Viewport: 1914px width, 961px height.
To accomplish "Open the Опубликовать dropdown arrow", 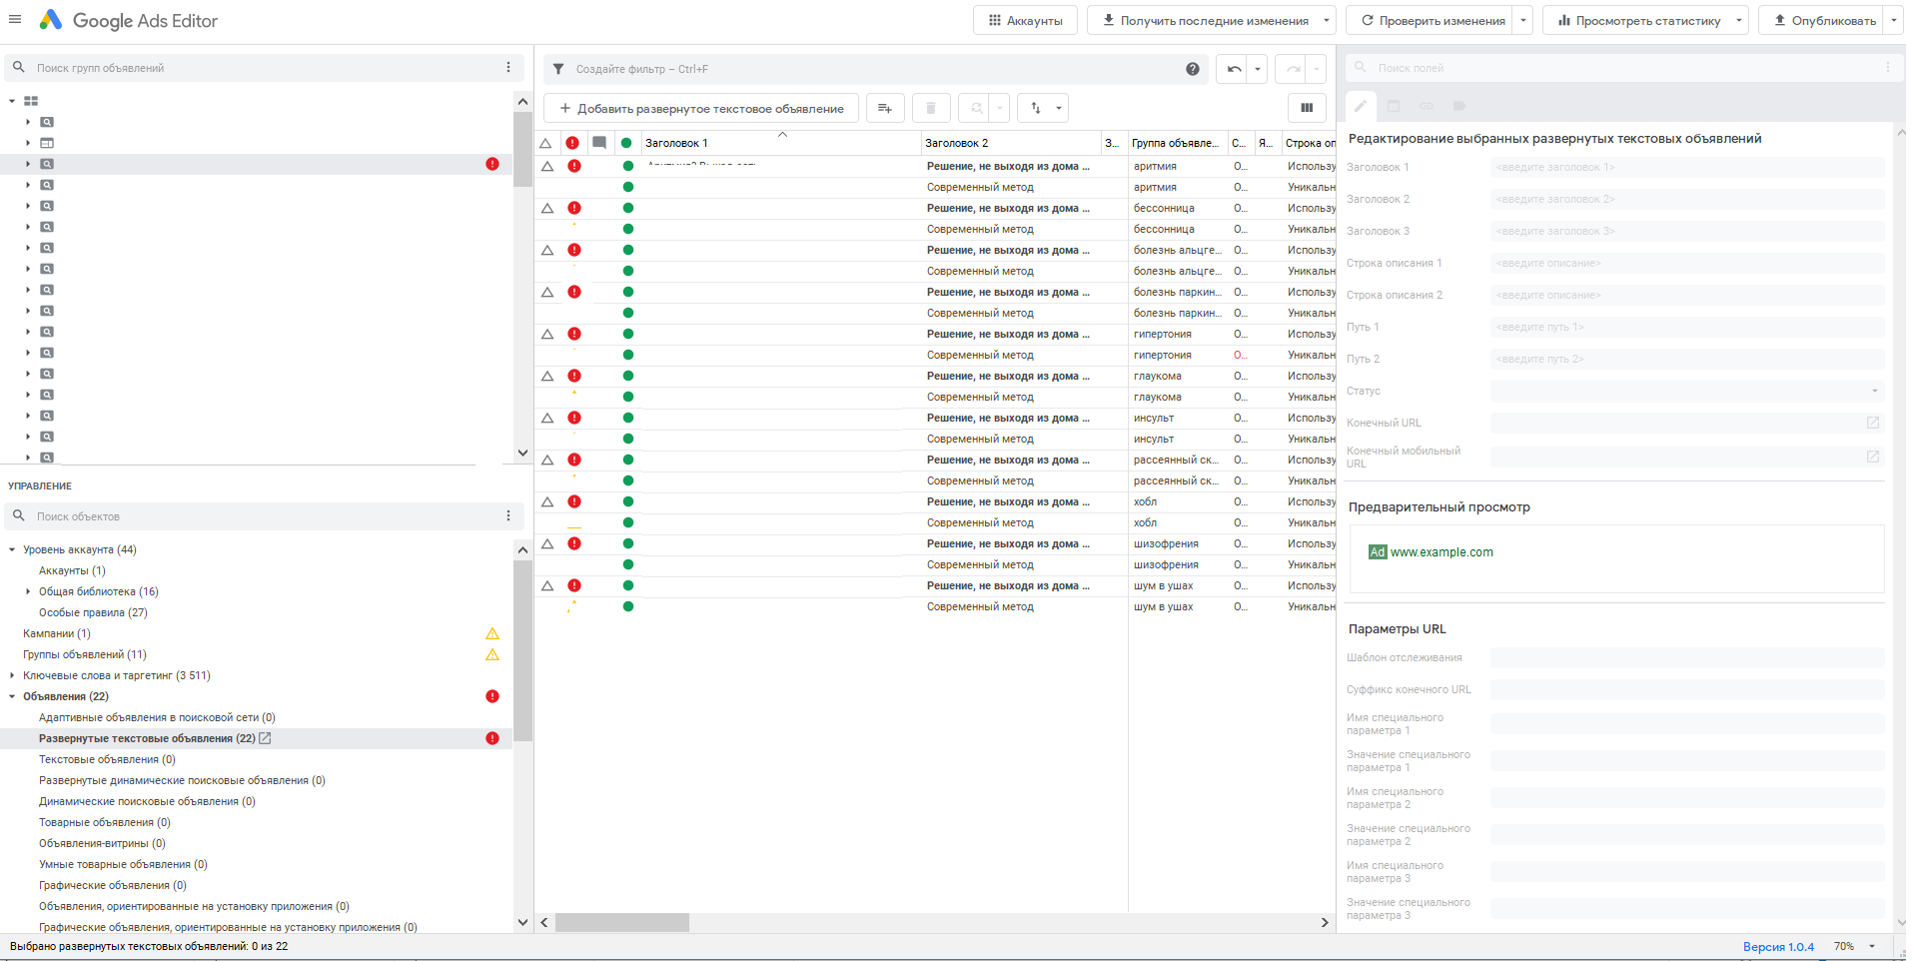I will [1893, 21].
